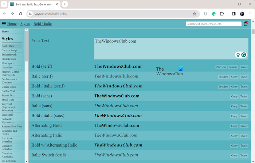This screenshot has width=255, height=163.
Task: Open Fraktur / Gothic / Old English
Action: [x=11, y=73]
